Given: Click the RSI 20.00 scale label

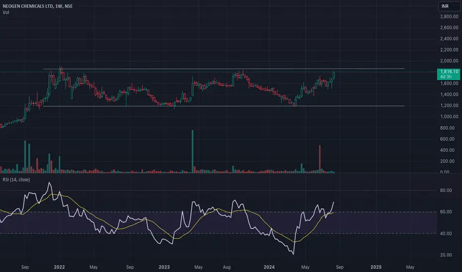Looking at the screenshot, I should [446, 255].
